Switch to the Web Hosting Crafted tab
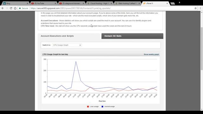Image resolution: width=203 pixels, height=114 pixels. click(x=128, y=3)
